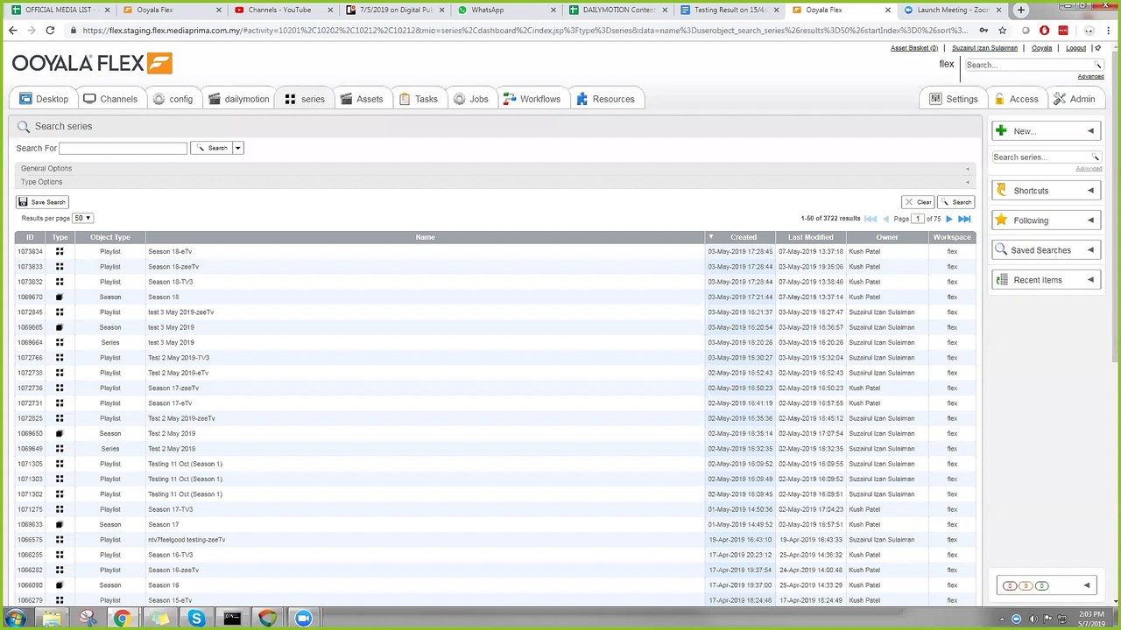This screenshot has width=1121, height=630.
Task: Expand the New... panel arrow
Action: [x=1090, y=131]
